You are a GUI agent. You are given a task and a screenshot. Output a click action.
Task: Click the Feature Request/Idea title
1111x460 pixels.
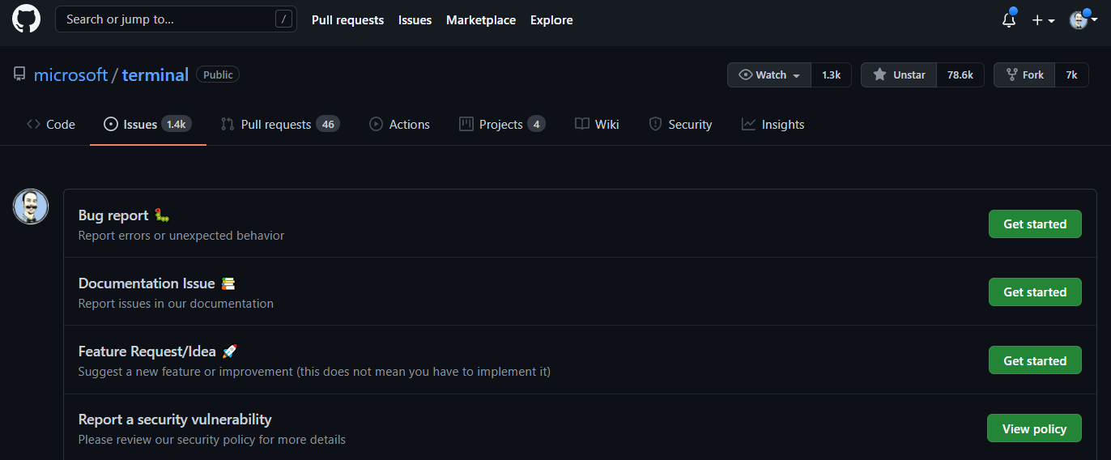147,351
